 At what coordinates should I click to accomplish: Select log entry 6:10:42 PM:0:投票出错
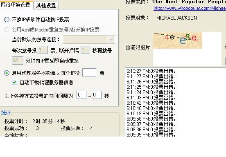pyautogui.click(x=151, y=103)
